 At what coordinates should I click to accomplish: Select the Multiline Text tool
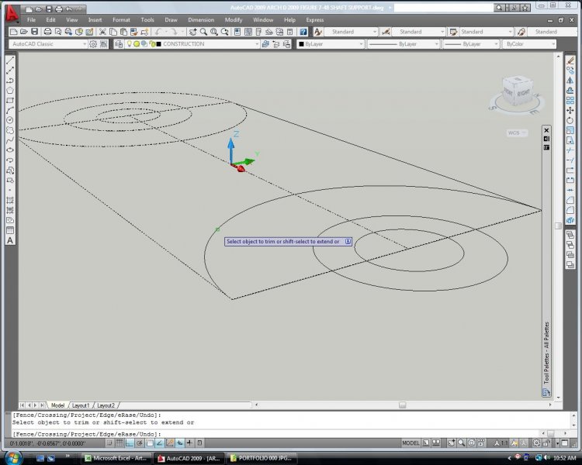10,240
